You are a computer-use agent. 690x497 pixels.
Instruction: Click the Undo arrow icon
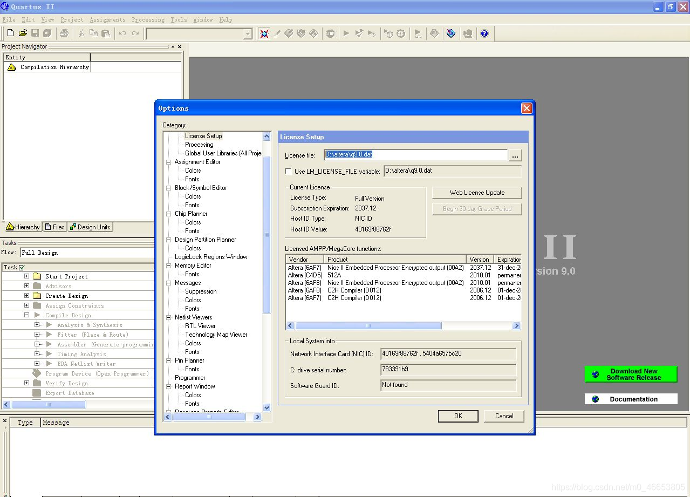(122, 33)
